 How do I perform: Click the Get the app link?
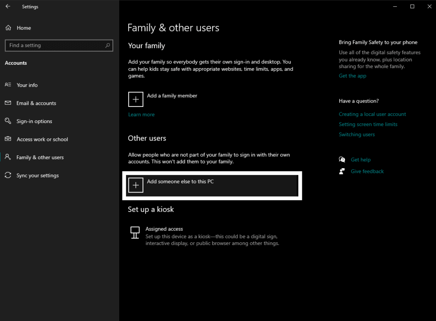tap(353, 75)
